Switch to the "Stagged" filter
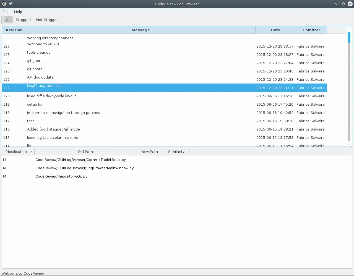Screen dimensions: 354x276 click(x=23, y=20)
